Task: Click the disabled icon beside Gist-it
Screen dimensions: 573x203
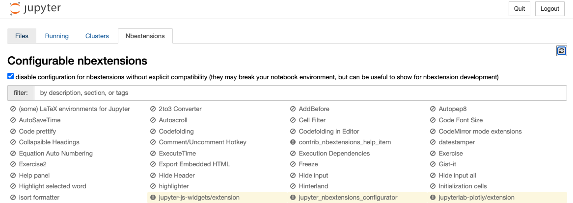Action: (433, 164)
